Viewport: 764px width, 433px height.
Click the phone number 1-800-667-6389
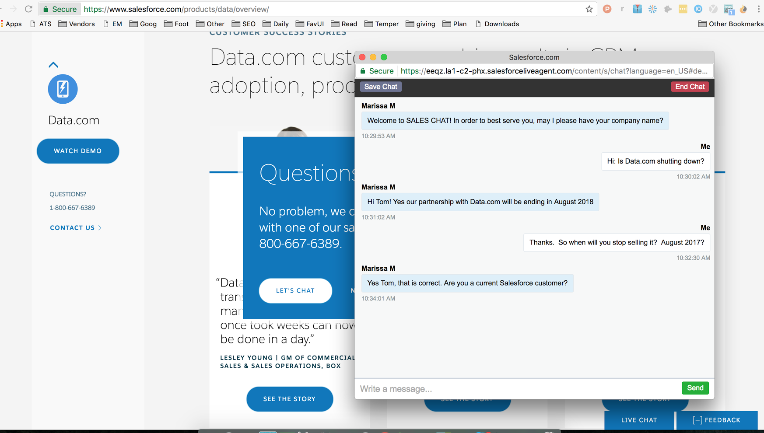pos(72,208)
